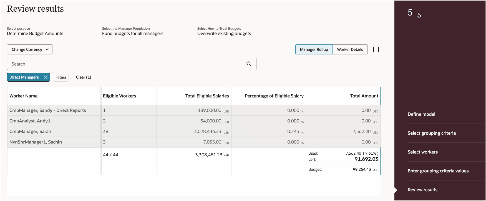Sort by Total Amount column header
486x201 pixels.
click(x=364, y=96)
